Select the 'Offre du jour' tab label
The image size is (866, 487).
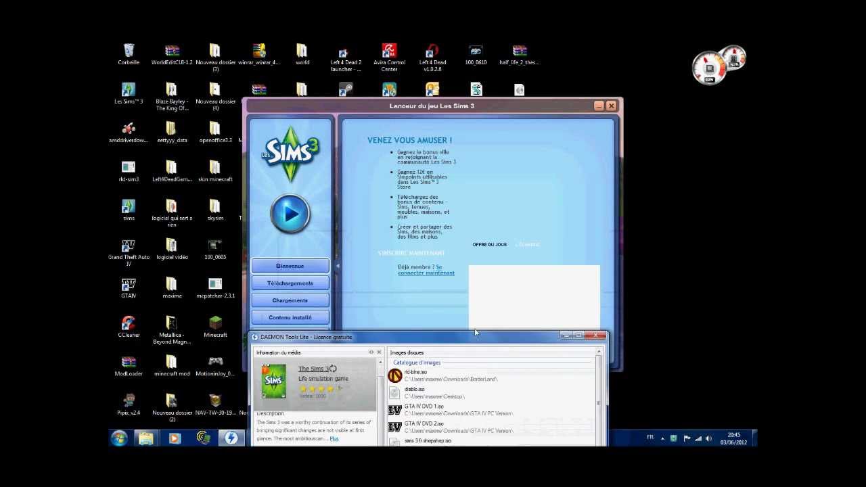click(489, 244)
